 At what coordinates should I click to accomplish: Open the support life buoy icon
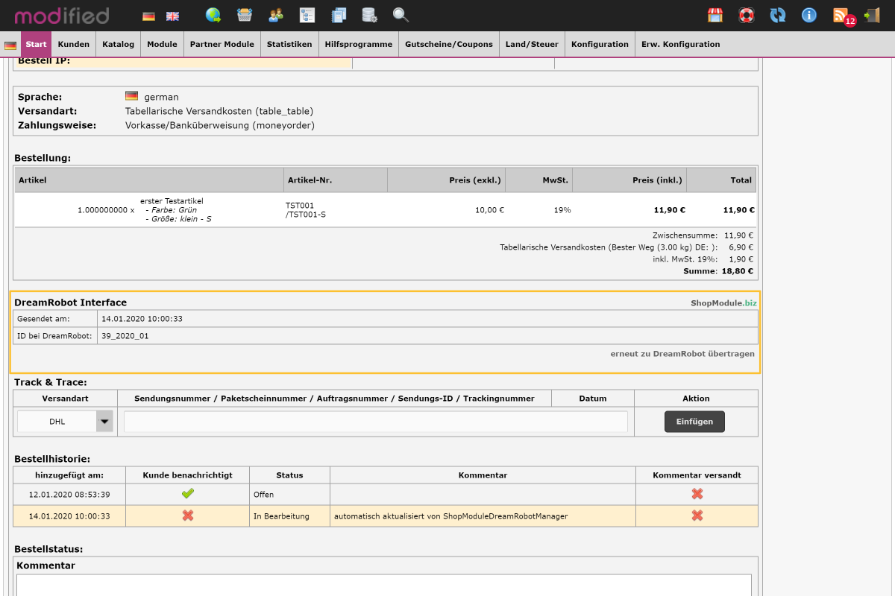coord(746,15)
